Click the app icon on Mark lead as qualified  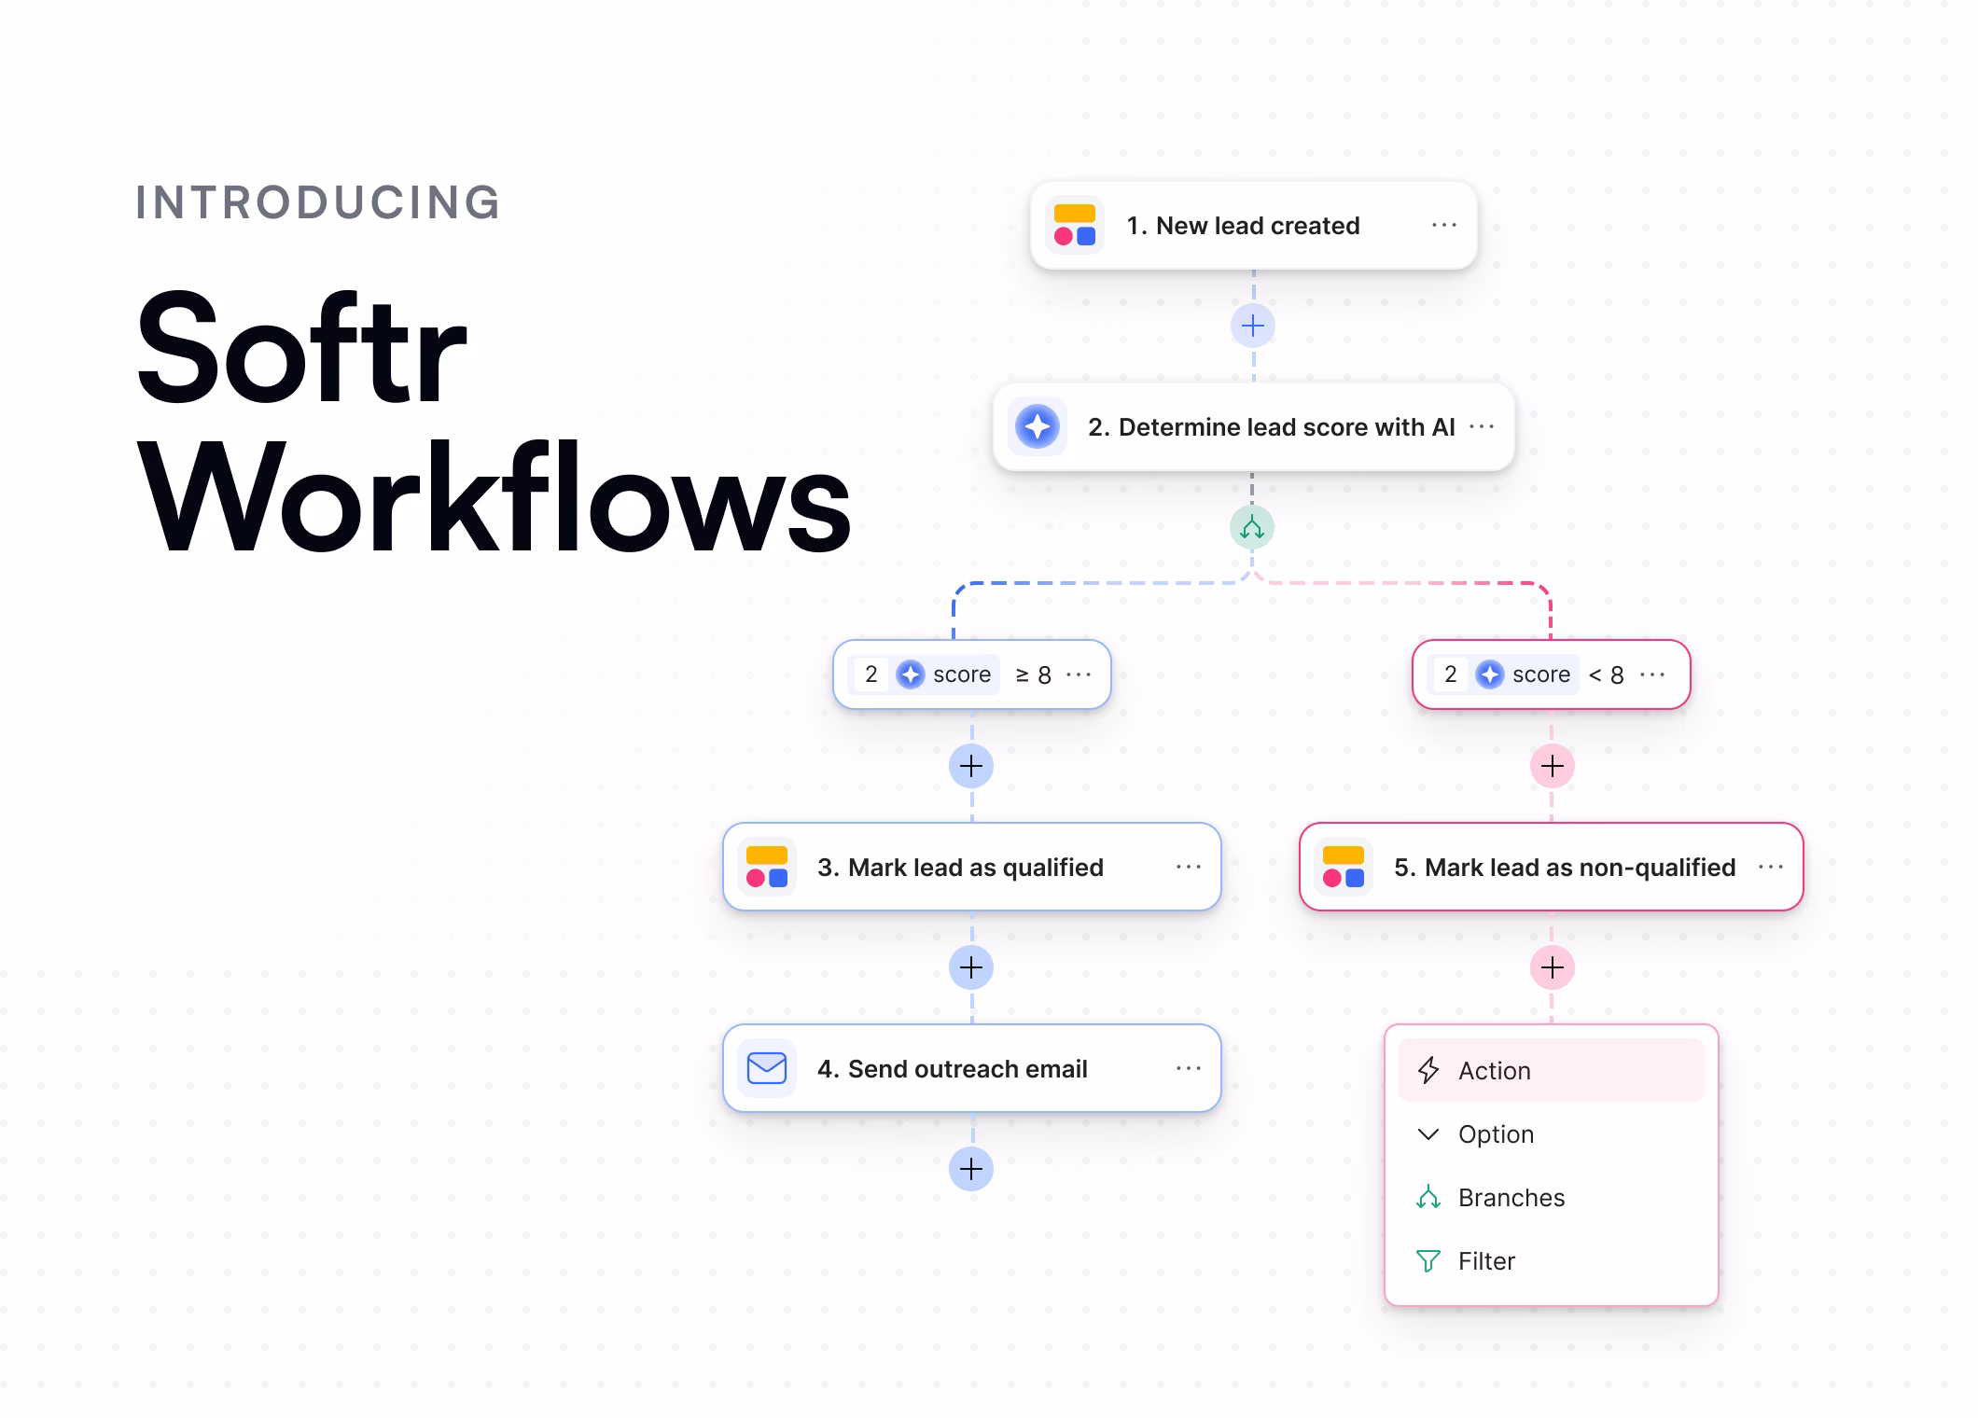pos(765,867)
